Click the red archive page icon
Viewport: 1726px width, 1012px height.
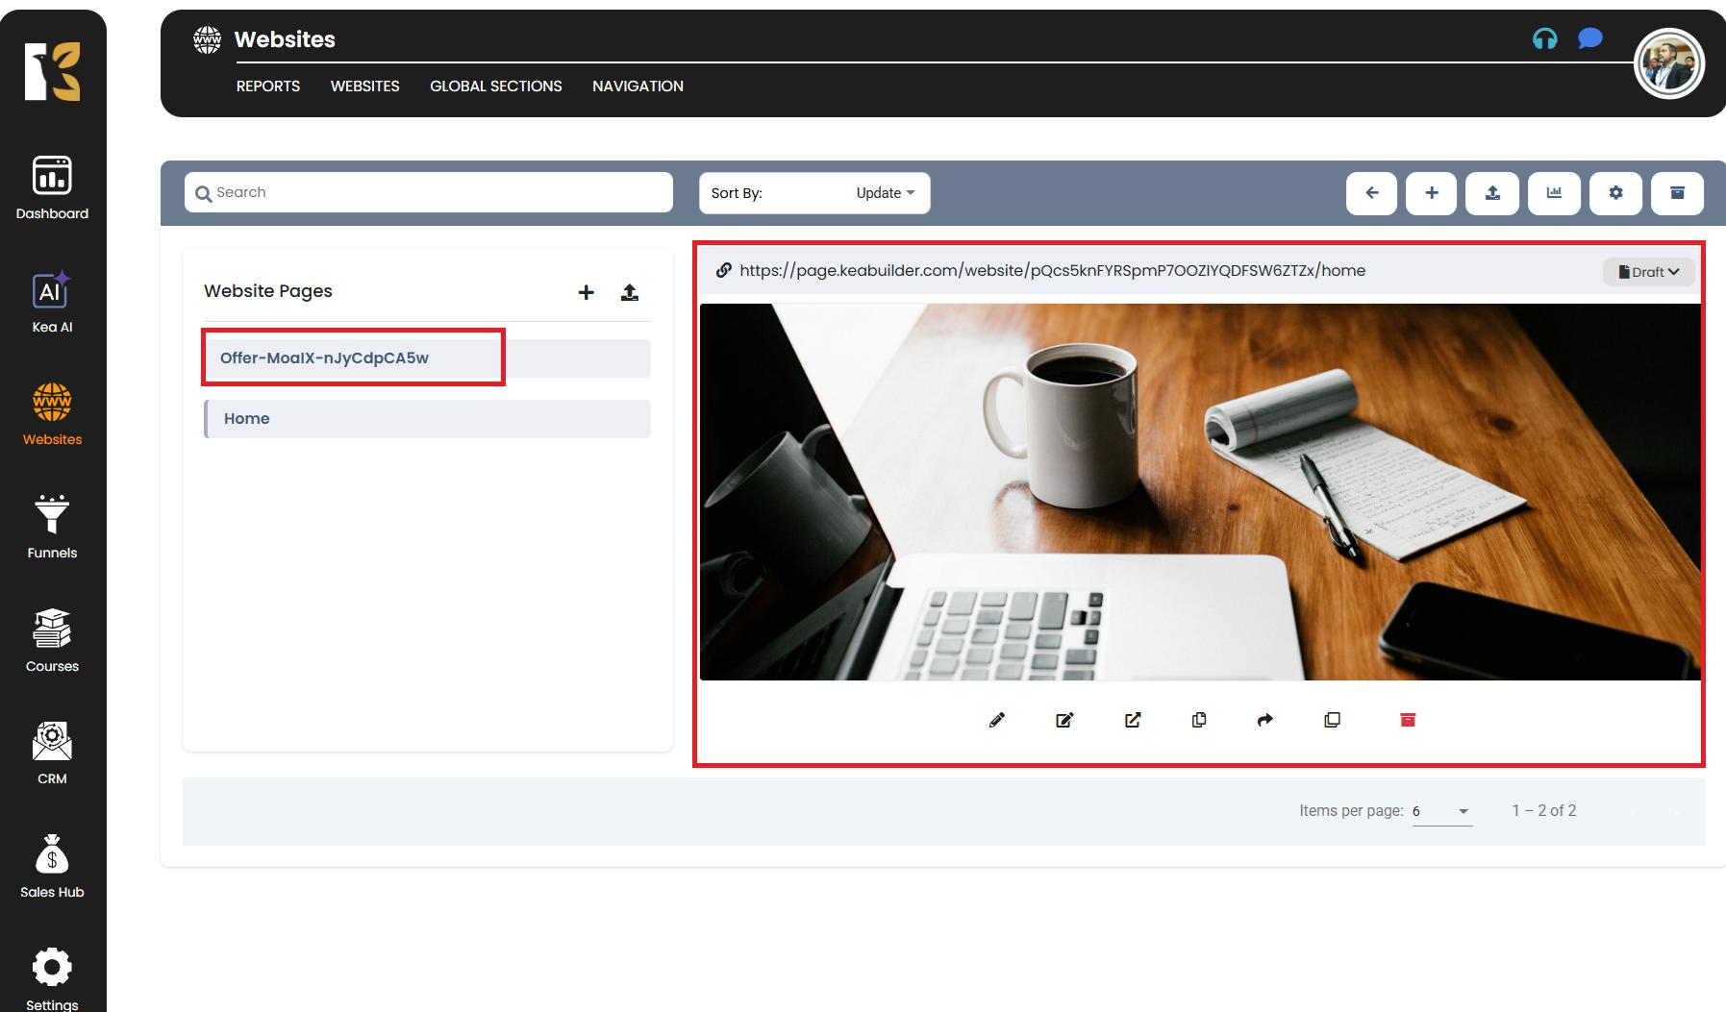click(1408, 720)
